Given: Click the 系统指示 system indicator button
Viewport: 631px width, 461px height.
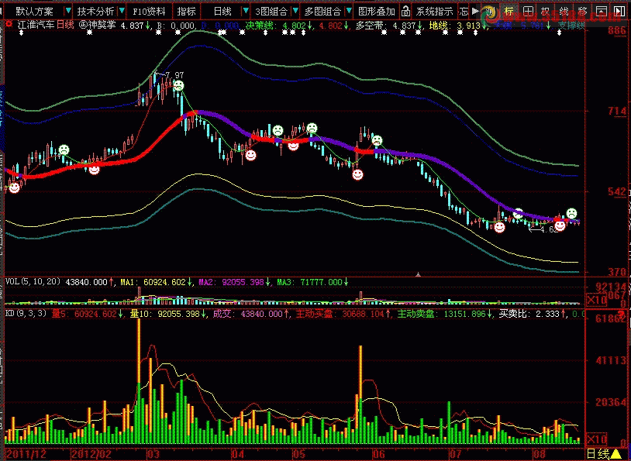Looking at the screenshot, I should [434, 12].
